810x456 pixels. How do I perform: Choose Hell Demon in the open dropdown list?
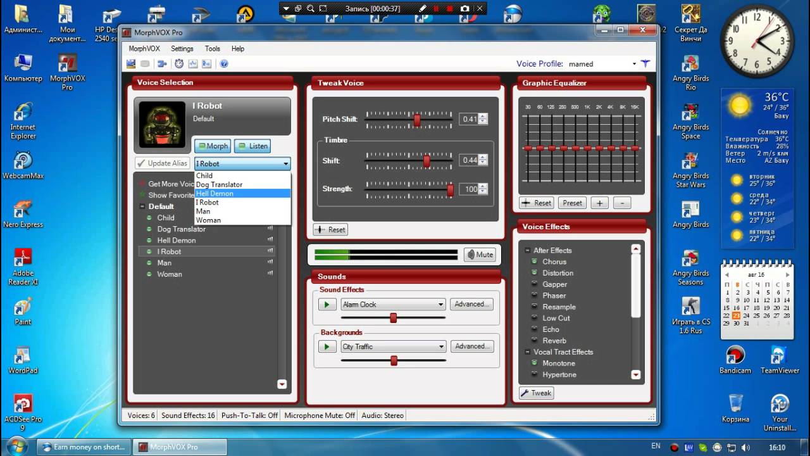tap(242, 193)
